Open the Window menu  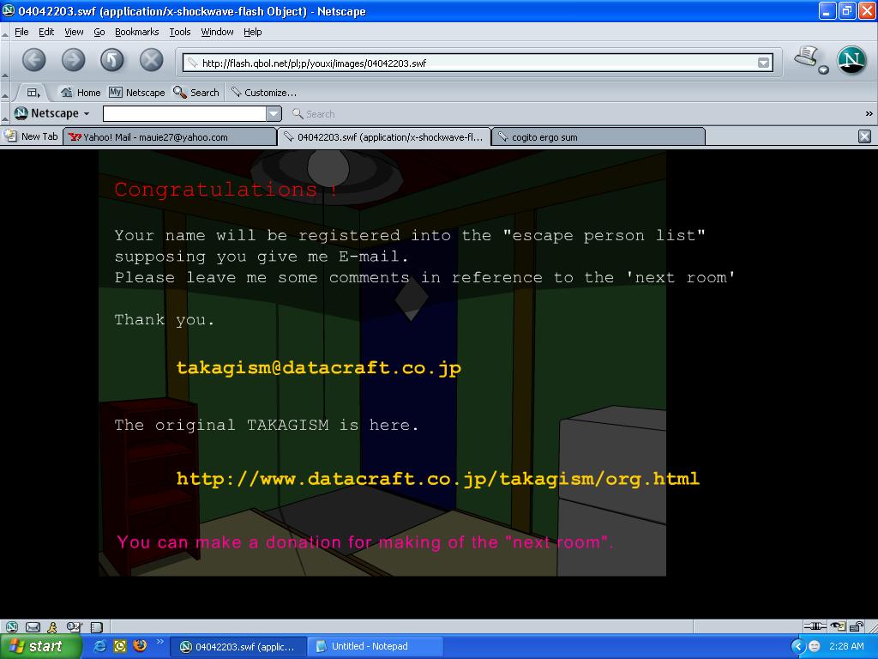[217, 32]
